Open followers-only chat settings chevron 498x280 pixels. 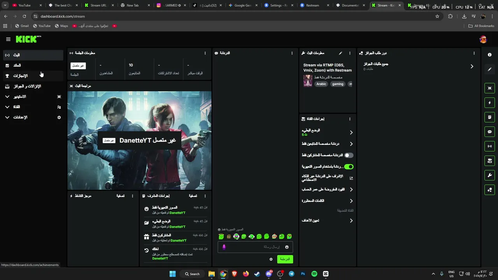coord(351,144)
